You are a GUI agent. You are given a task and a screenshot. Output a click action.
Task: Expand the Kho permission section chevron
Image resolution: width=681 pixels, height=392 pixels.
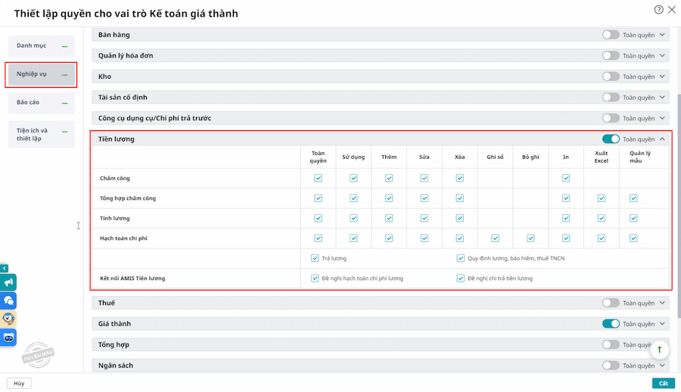point(663,76)
